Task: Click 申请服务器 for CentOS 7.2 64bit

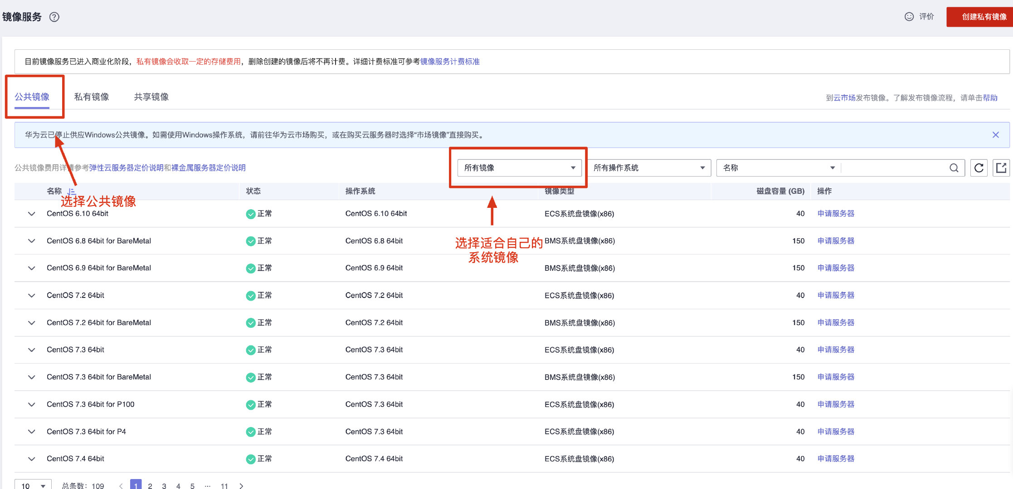Action: [x=835, y=295]
